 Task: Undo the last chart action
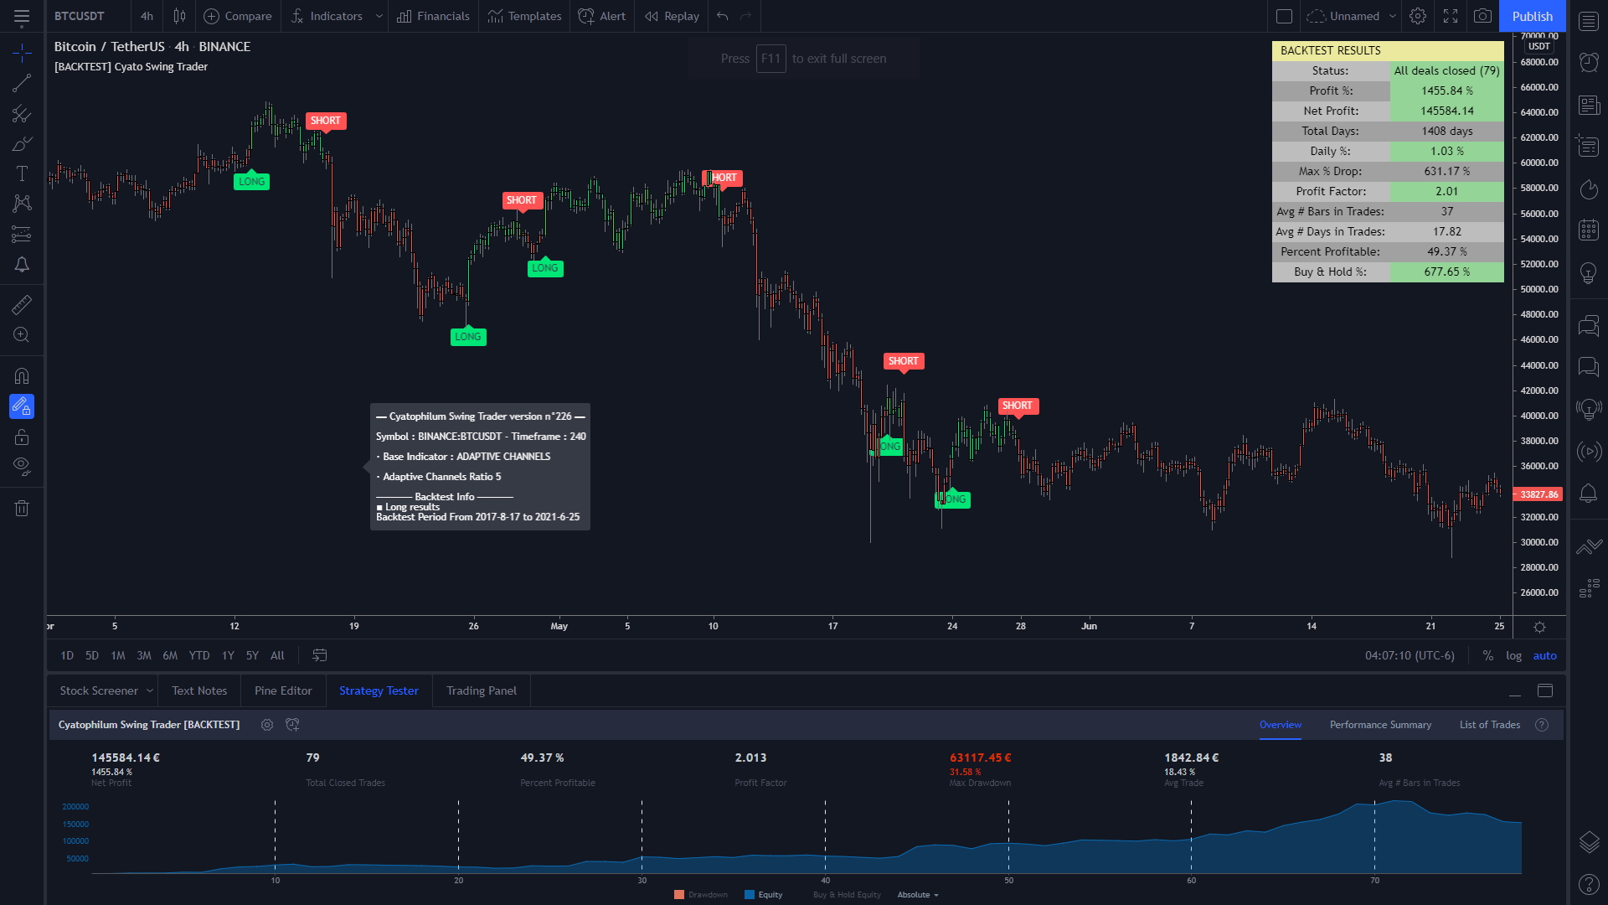click(x=722, y=16)
